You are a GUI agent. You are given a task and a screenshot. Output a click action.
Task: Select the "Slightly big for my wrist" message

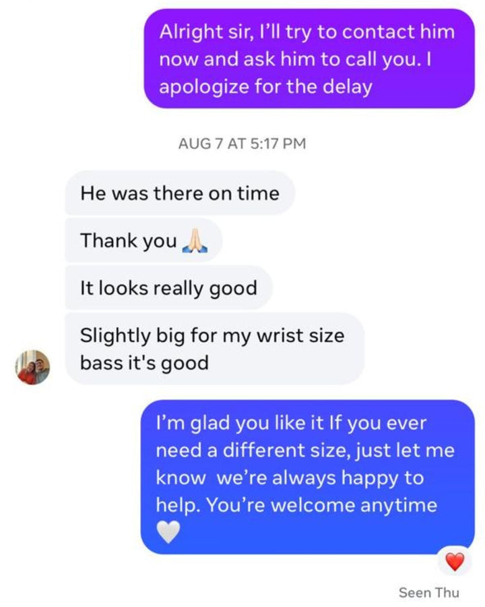coord(215,349)
